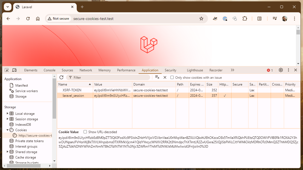Image resolution: width=303 pixels, height=170 pixels.
Task: Click the Not secure site info chip
Action: [59, 19]
